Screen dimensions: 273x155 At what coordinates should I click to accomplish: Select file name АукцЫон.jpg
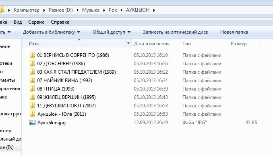[x=52, y=123]
